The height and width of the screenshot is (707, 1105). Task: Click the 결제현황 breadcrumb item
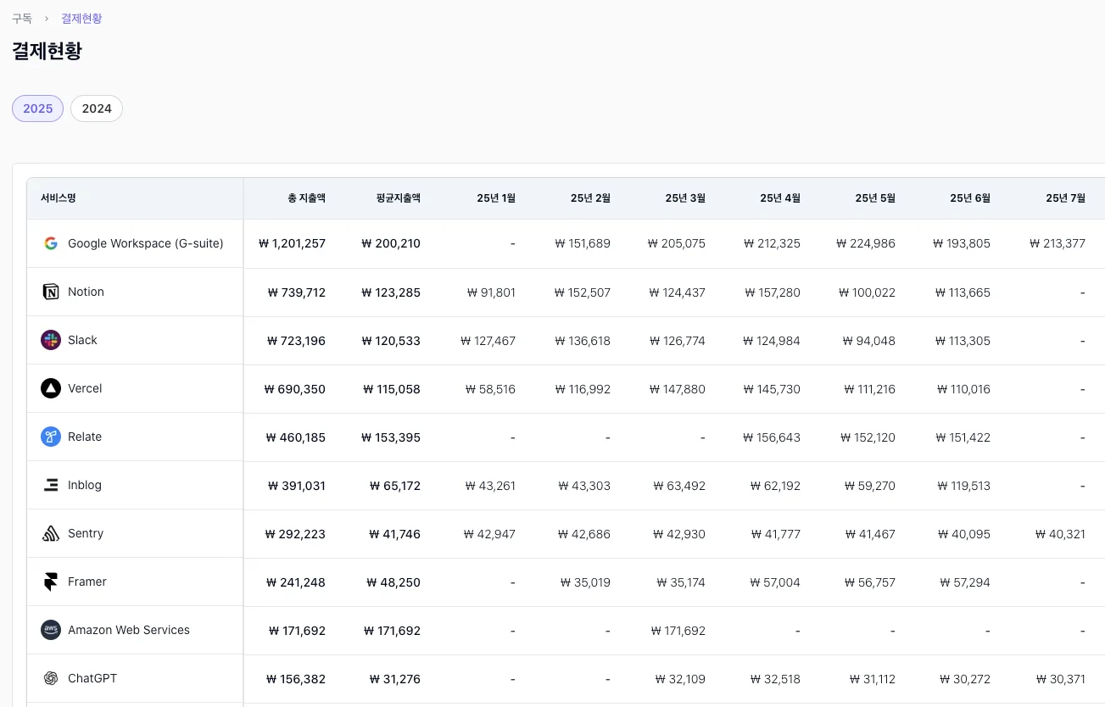(81, 19)
